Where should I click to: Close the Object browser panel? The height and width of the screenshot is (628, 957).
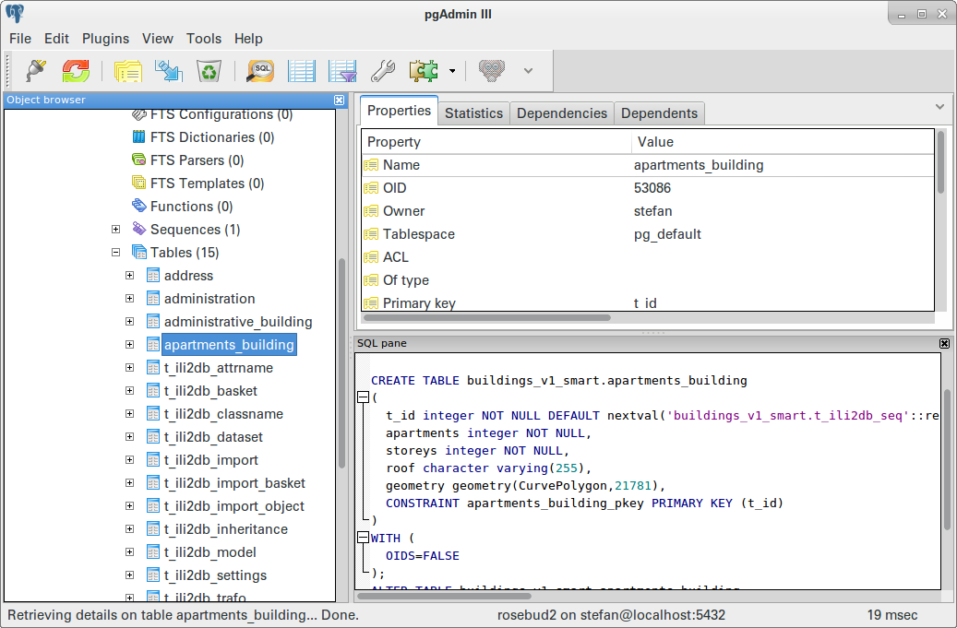(x=340, y=100)
